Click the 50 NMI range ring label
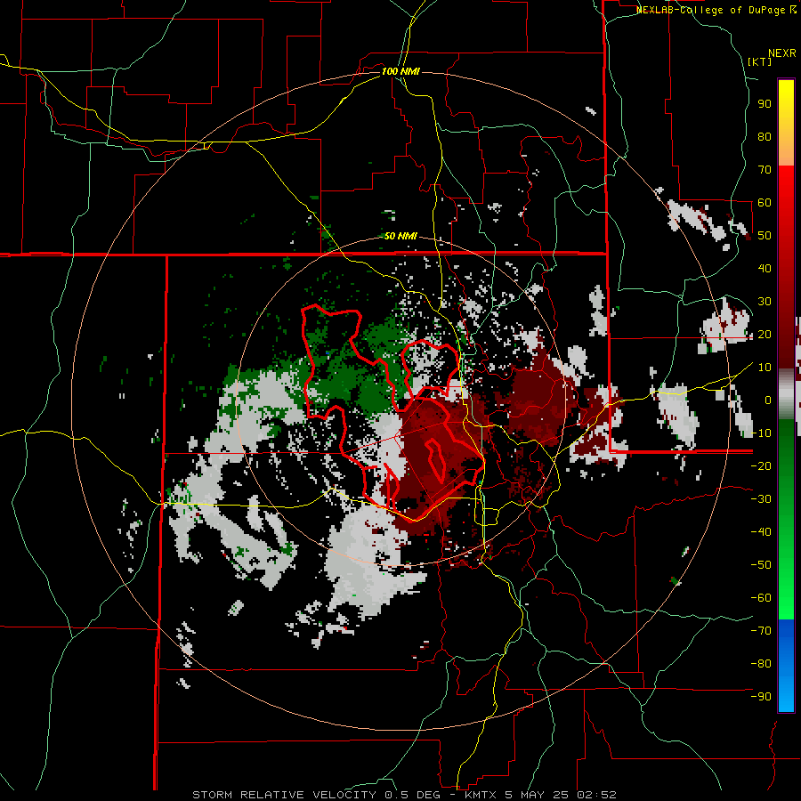This screenshot has width=801, height=801. pos(400,236)
